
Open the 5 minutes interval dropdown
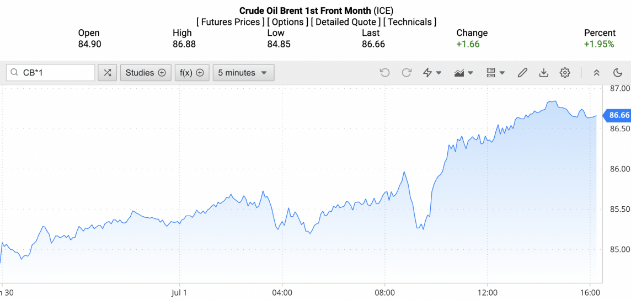(243, 73)
